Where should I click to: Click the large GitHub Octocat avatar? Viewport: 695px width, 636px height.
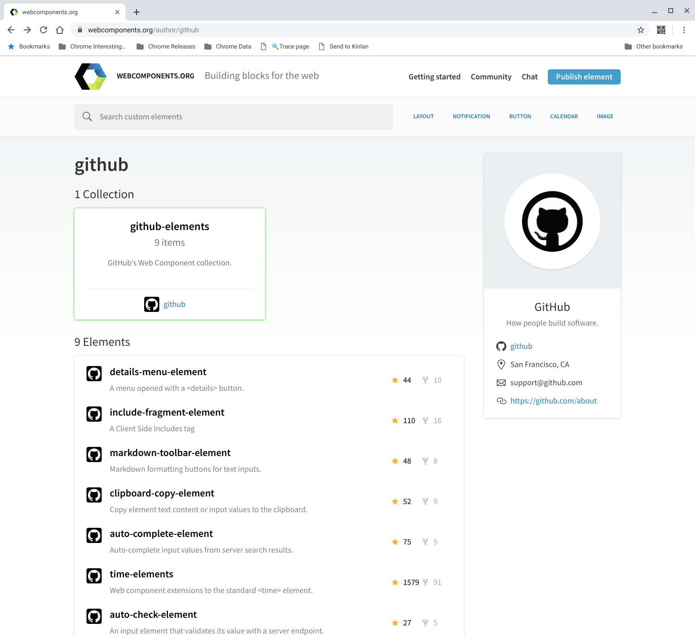[x=552, y=221]
